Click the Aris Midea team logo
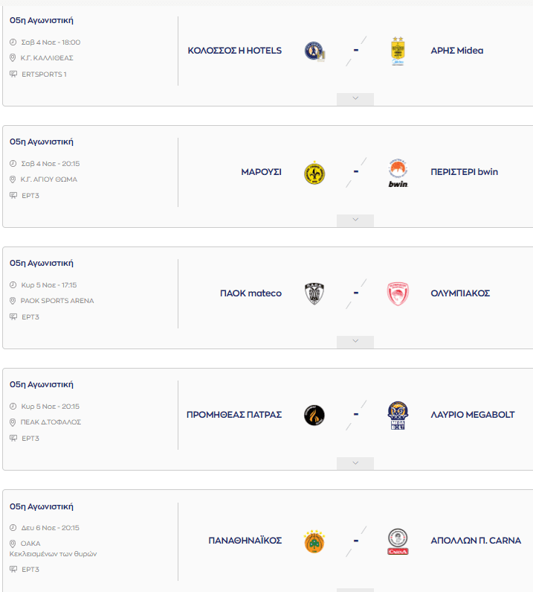This screenshot has width=533, height=592. (398, 51)
